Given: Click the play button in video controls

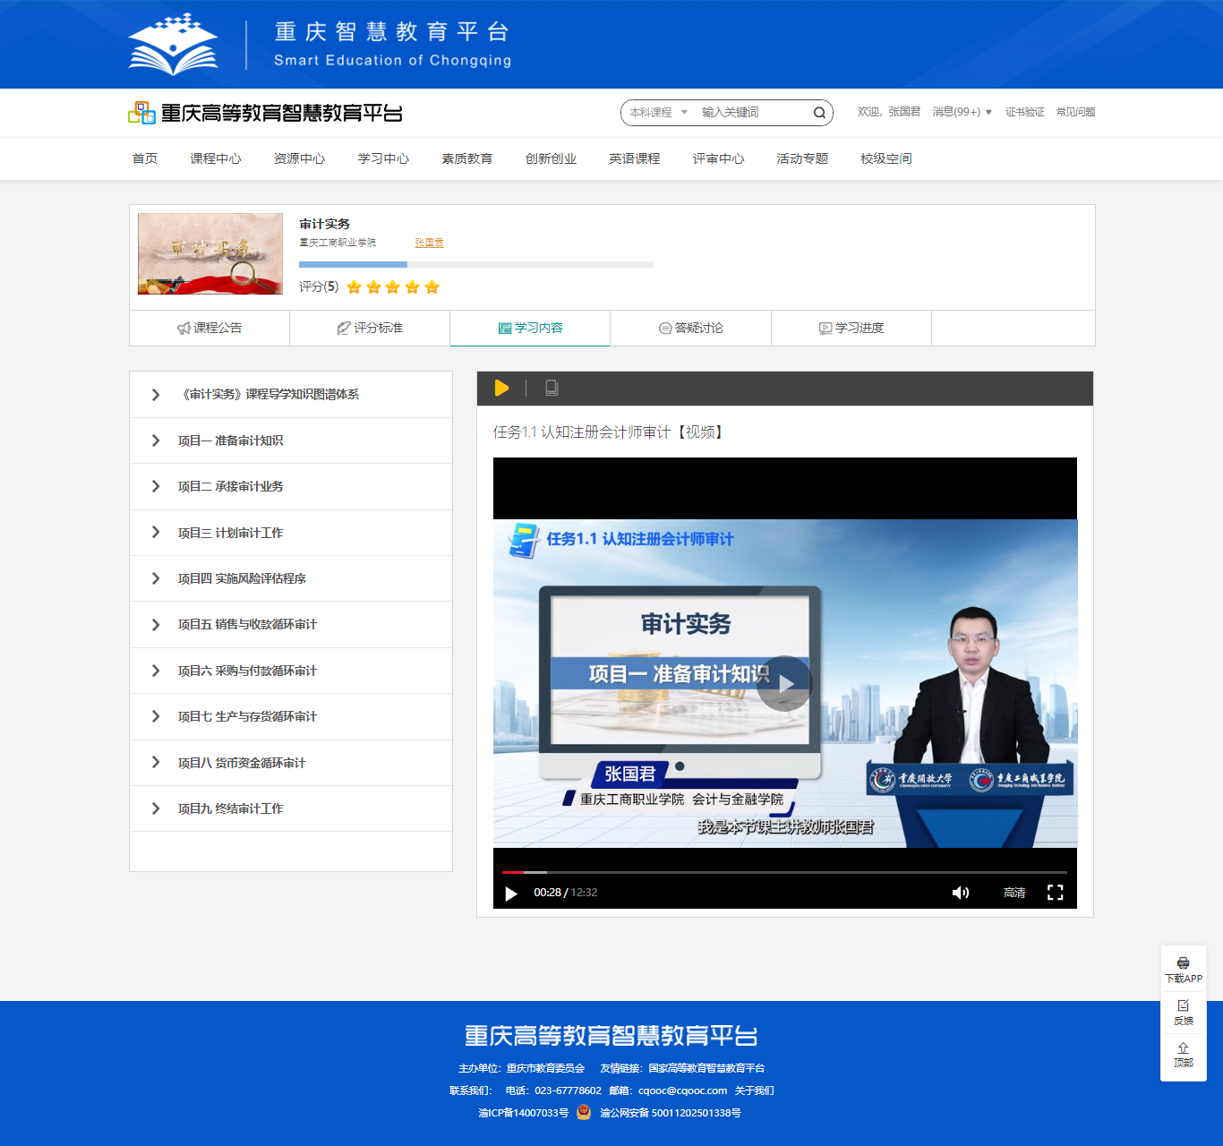Looking at the screenshot, I should click(x=511, y=894).
